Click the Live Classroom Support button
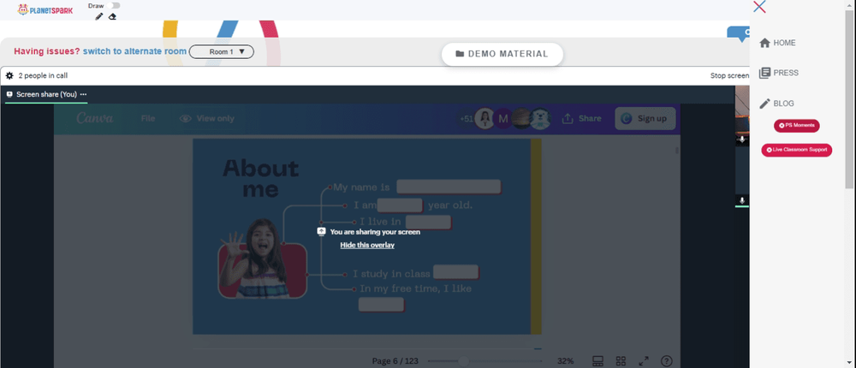856x368 pixels. click(796, 150)
